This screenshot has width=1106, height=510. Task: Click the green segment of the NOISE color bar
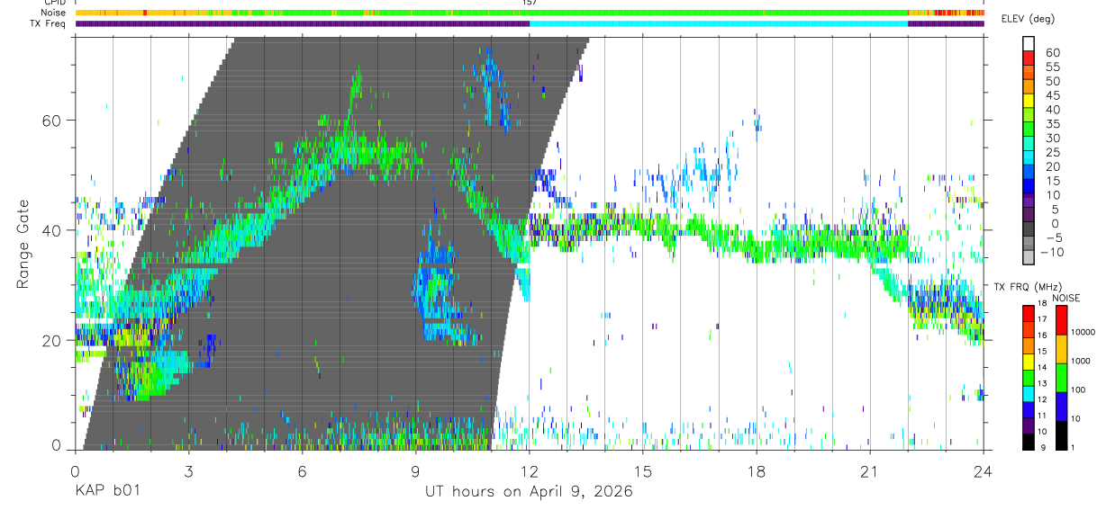tap(1060, 376)
